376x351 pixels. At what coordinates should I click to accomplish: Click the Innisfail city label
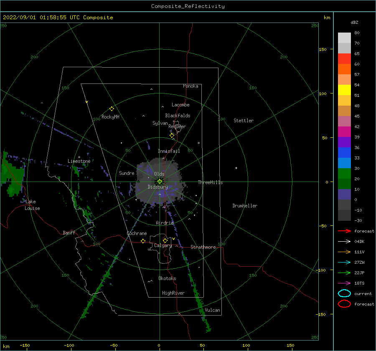[x=169, y=151]
